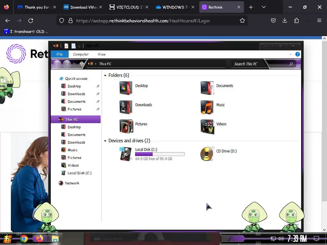The image size is (327, 245).
Task: Select pinned Downloads under Quick access
Action: (x=76, y=94)
